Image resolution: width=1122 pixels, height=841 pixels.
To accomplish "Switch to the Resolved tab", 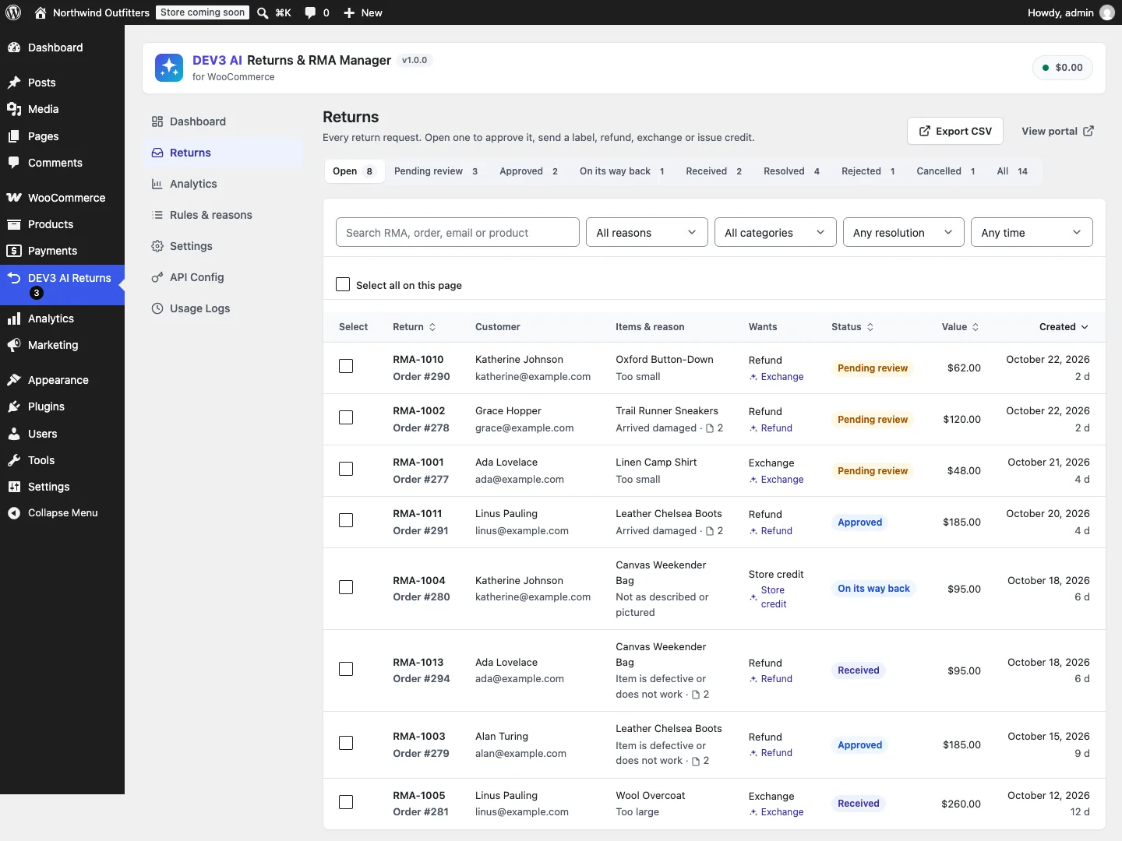I will (x=792, y=171).
